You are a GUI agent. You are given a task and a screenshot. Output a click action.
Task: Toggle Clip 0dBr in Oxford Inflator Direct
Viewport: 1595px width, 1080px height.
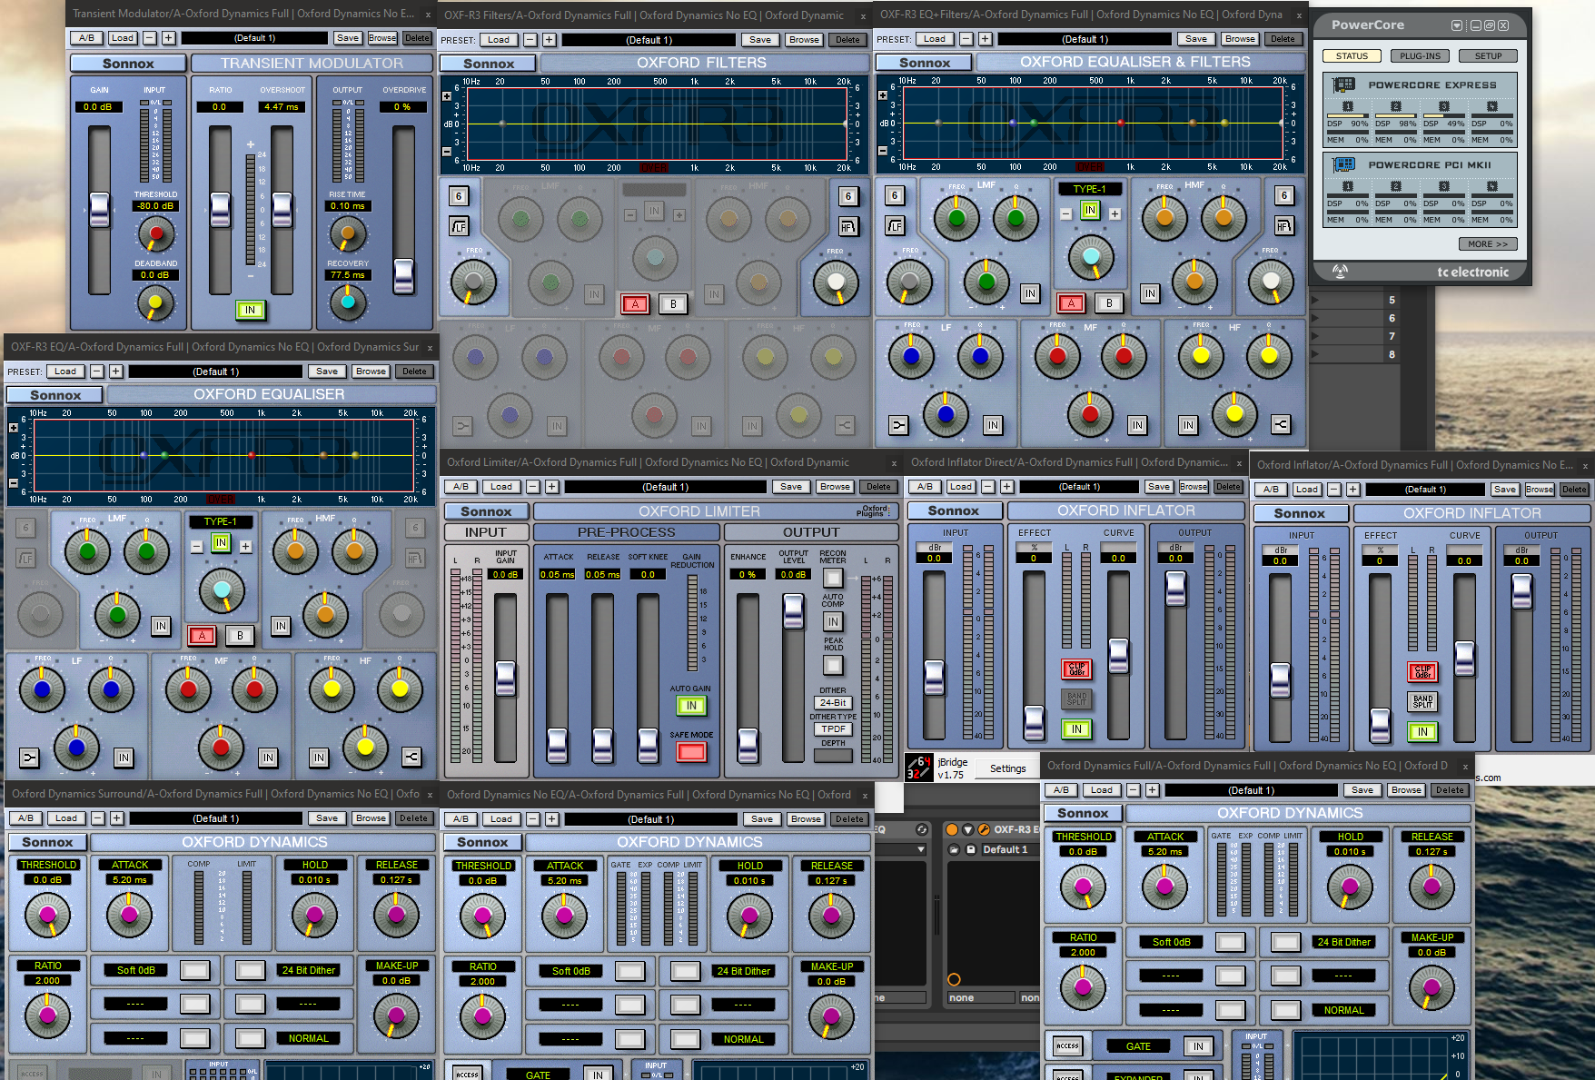tap(1076, 669)
